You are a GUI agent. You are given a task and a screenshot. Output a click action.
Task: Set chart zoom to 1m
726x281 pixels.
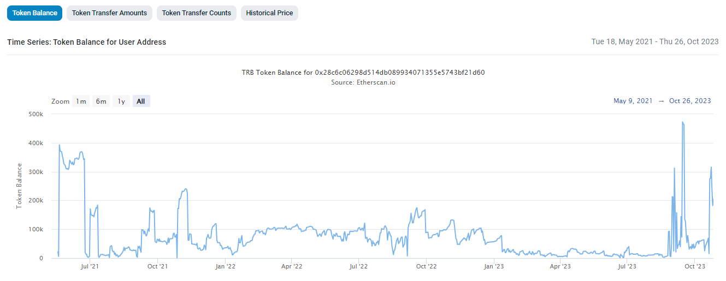81,101
